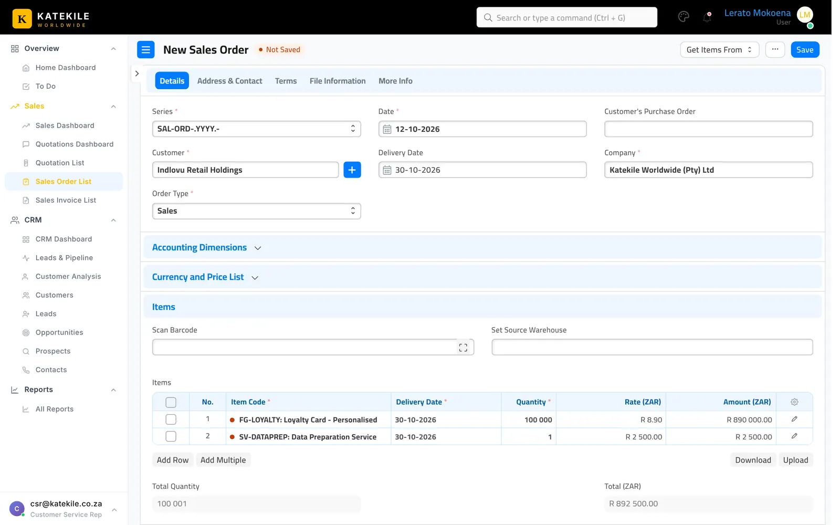Click Add Row button
The width and height of the screenshot is (840, 525).
coord(173,460)
